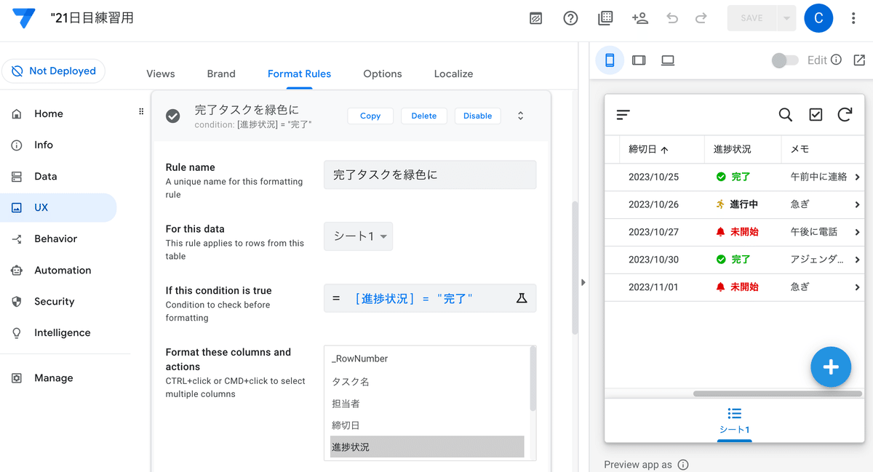The height and width of the screenshot is (472, 873).
Task: Open the share app icon in the top bar
Action: (x=639, y=18)
